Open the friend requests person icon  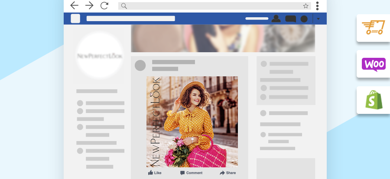(276, 19)
